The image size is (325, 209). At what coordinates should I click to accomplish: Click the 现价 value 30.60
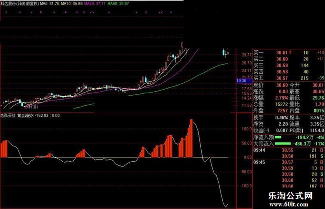click(x=282, y=85)
